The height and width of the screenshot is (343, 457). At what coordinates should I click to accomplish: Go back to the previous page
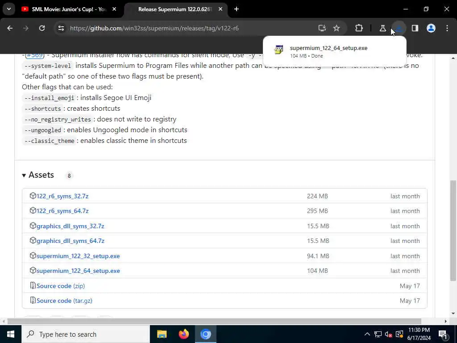click(10, 28)
